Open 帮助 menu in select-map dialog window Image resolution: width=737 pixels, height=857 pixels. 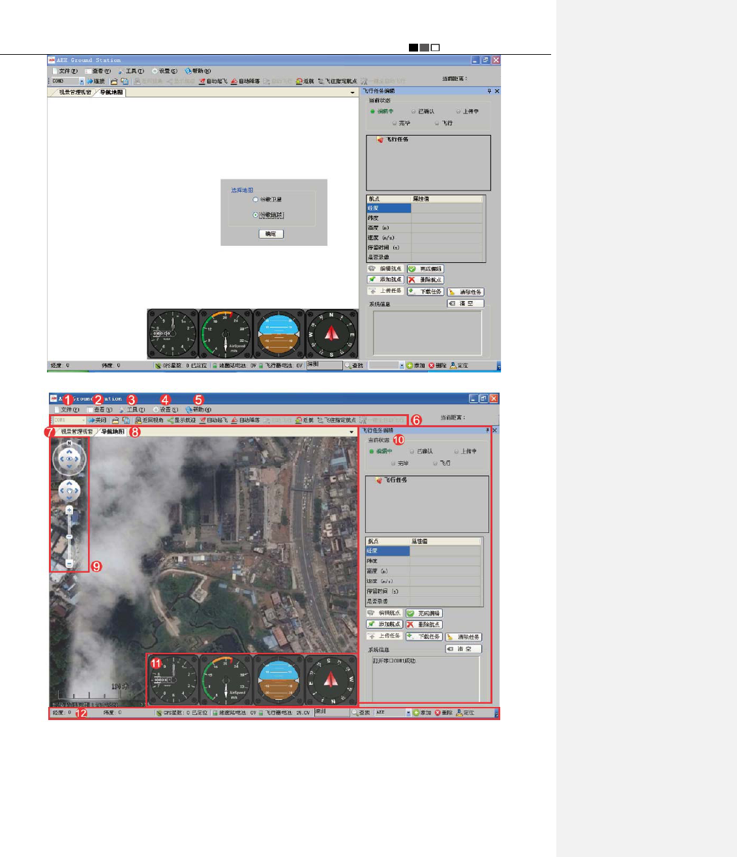pos(198,71)
